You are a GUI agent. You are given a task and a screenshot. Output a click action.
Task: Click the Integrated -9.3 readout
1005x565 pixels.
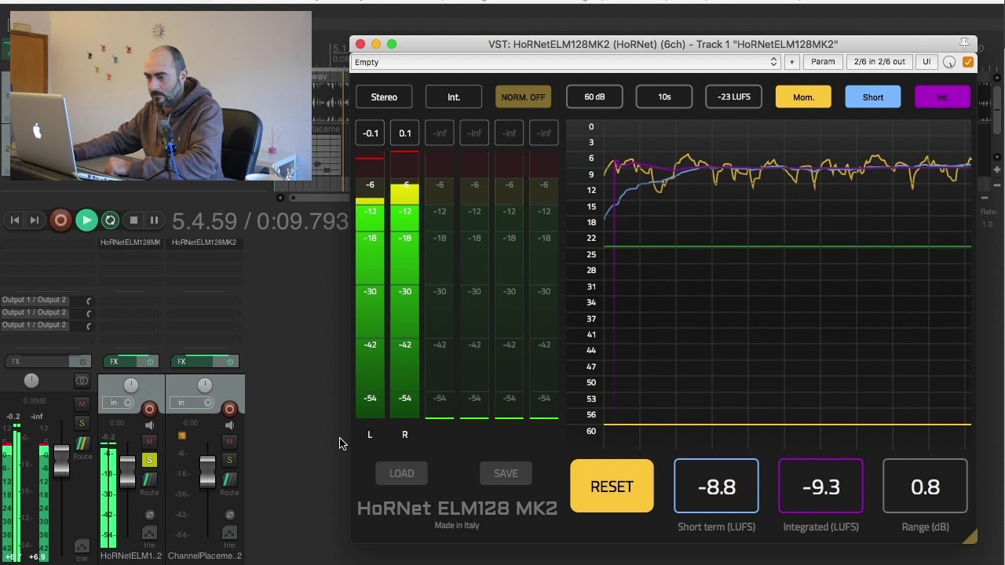pos(820,487)
